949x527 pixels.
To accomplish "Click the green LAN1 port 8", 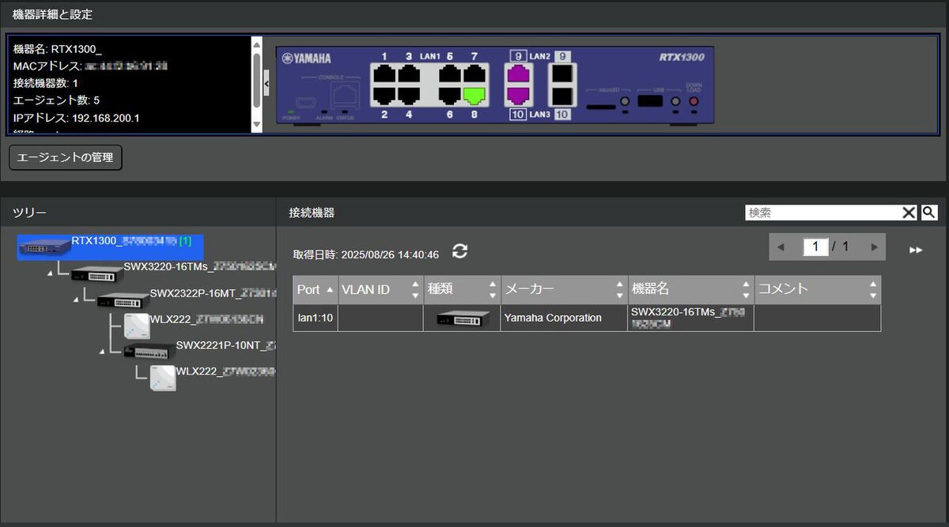I will (x=474, y=96).
